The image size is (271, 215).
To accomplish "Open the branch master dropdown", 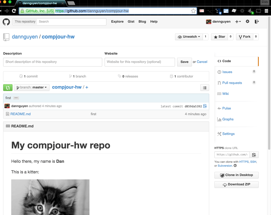I will [x=32, y=88].
